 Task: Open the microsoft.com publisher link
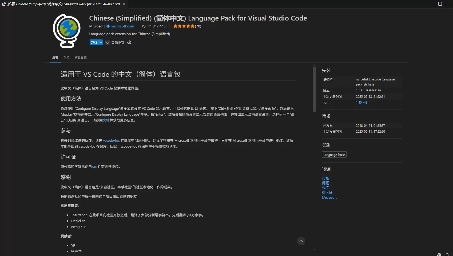[122, 26]
